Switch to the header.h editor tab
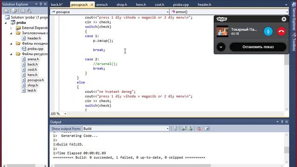This screenshot has width=297, height=167. [204, 5]
